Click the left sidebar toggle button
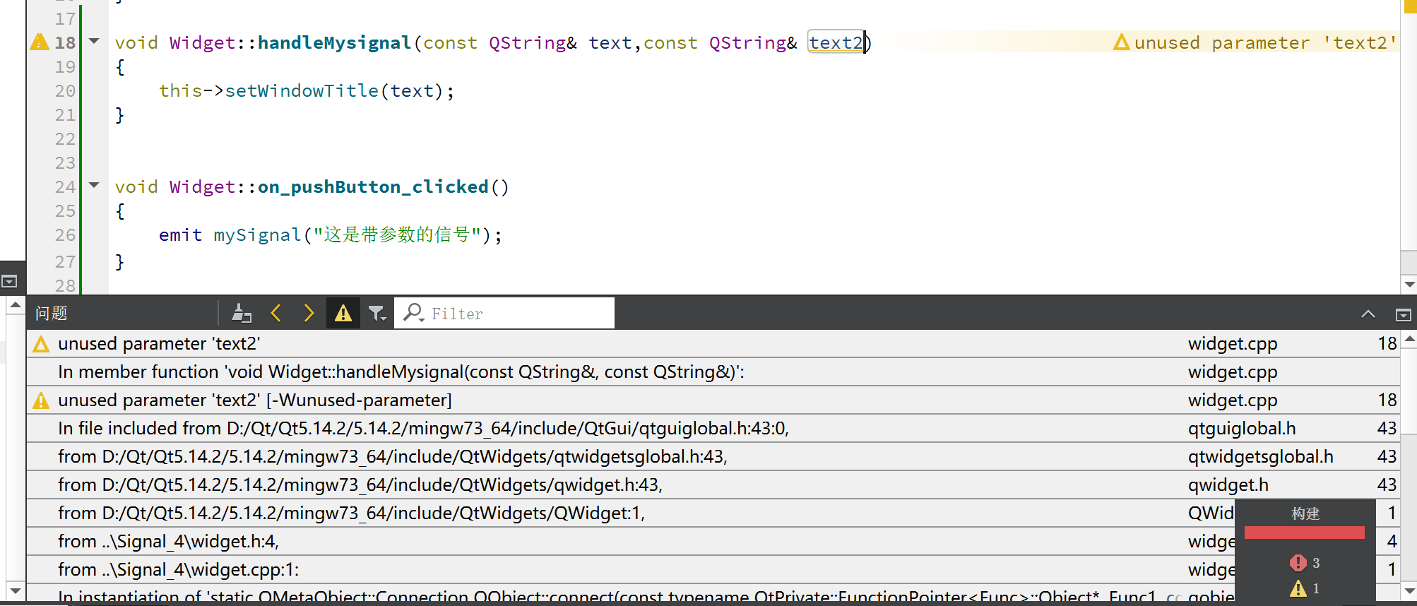The height and width of the screenshot is (606, 1417). pyautogui.click(x=9, y=281)
